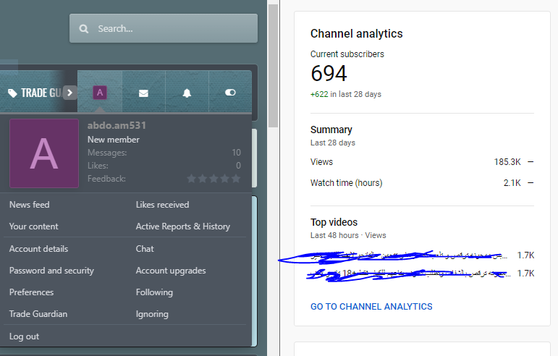
Task: Click Log out
Action: pos(24,336)
